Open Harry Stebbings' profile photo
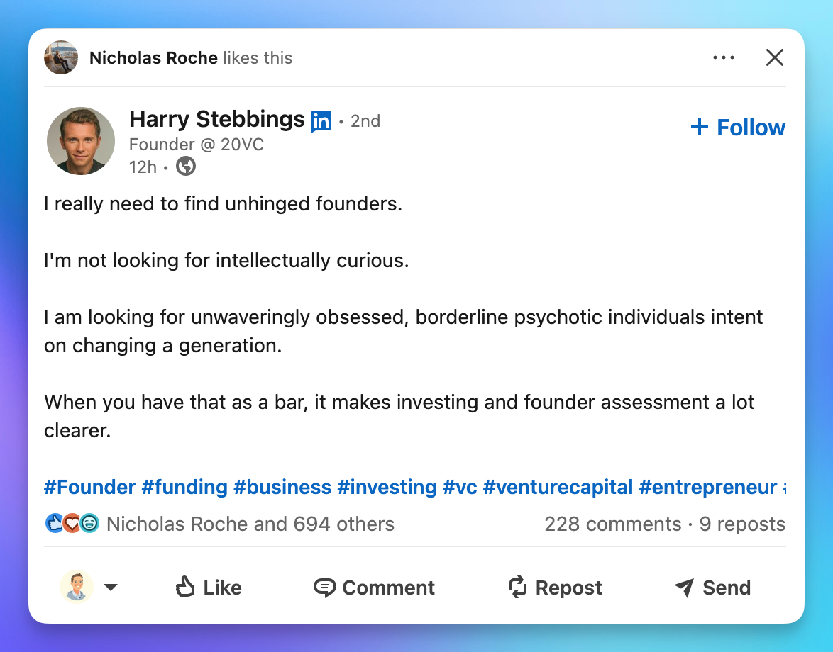This screenshot has width=833, height=652. coord(81,141)
